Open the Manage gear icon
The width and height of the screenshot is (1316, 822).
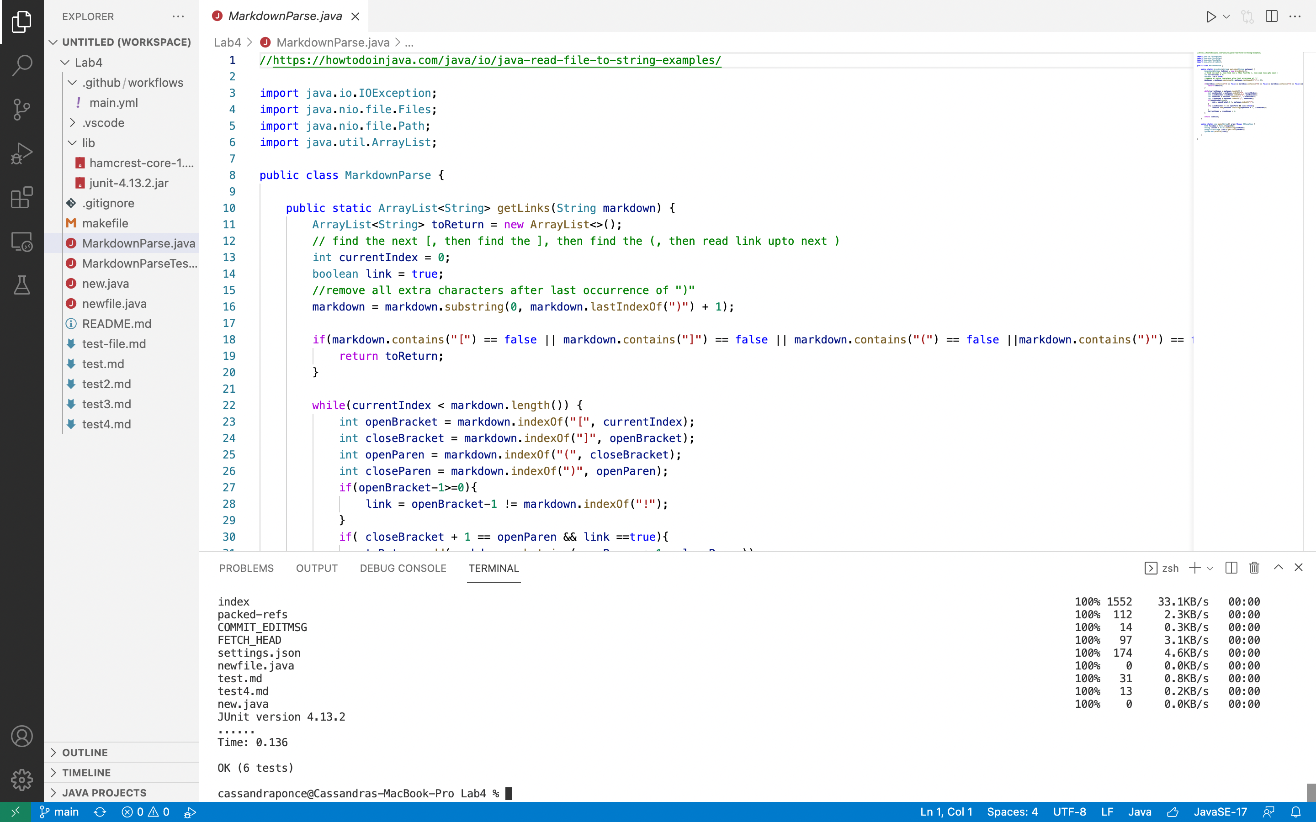[x=22, y=780]
